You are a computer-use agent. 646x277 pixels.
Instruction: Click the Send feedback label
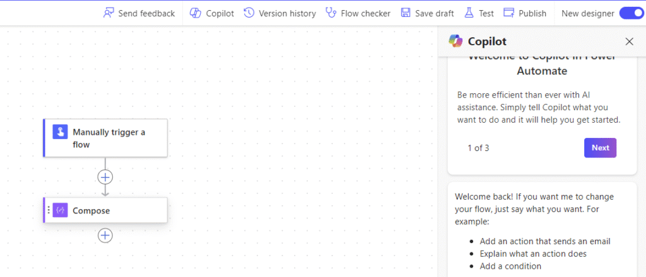pos(146,14)
